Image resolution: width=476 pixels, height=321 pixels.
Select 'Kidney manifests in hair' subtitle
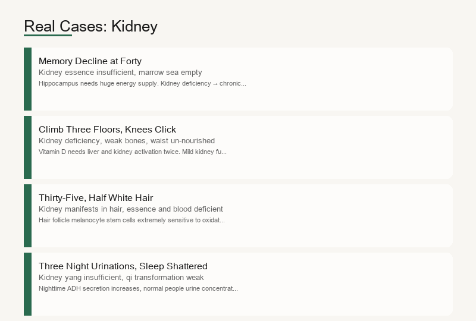[x=130, y=209]
